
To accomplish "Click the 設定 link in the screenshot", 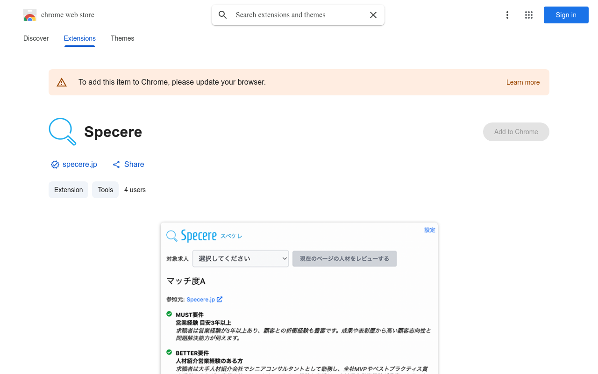I will point(430,230).
